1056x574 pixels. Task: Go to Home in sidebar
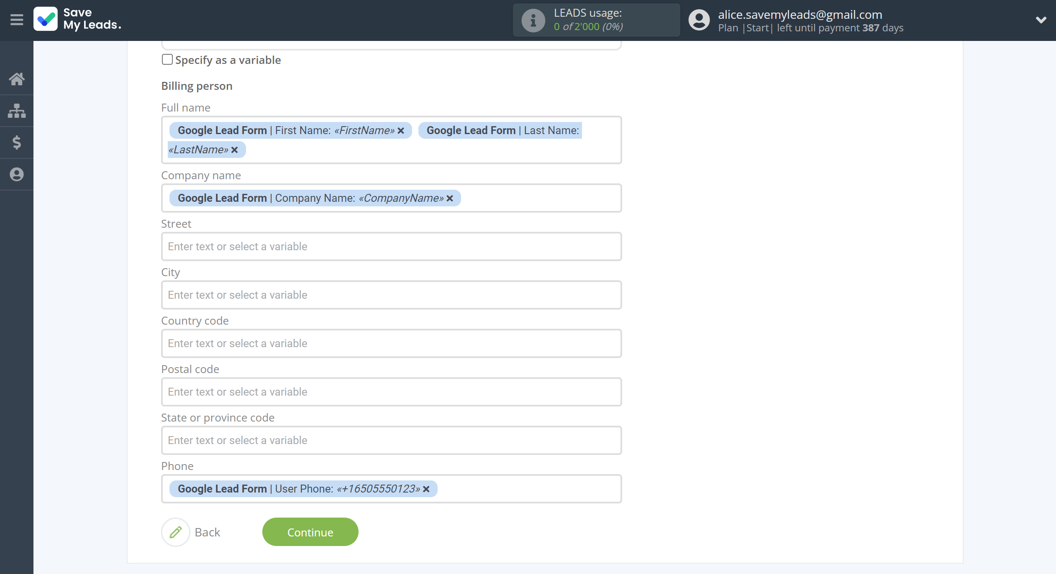[x=17, y=79]
